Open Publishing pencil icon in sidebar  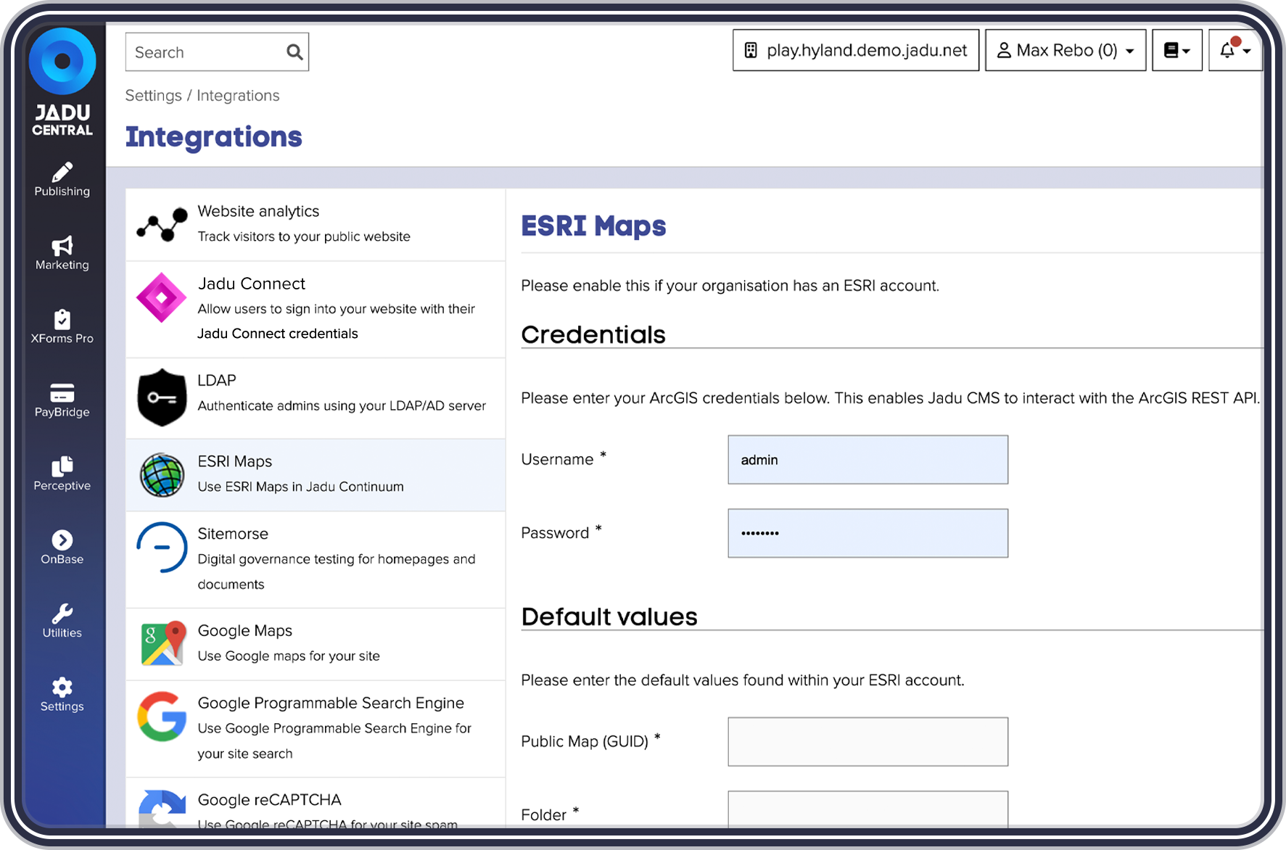(62, 172)
